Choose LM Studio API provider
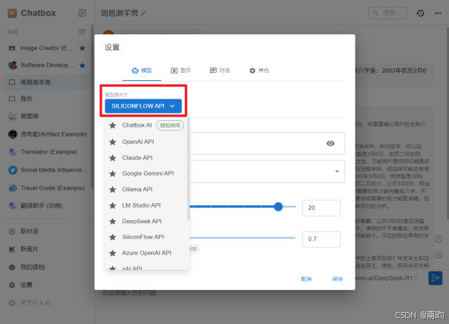The image size is (449, 324). 147,205
